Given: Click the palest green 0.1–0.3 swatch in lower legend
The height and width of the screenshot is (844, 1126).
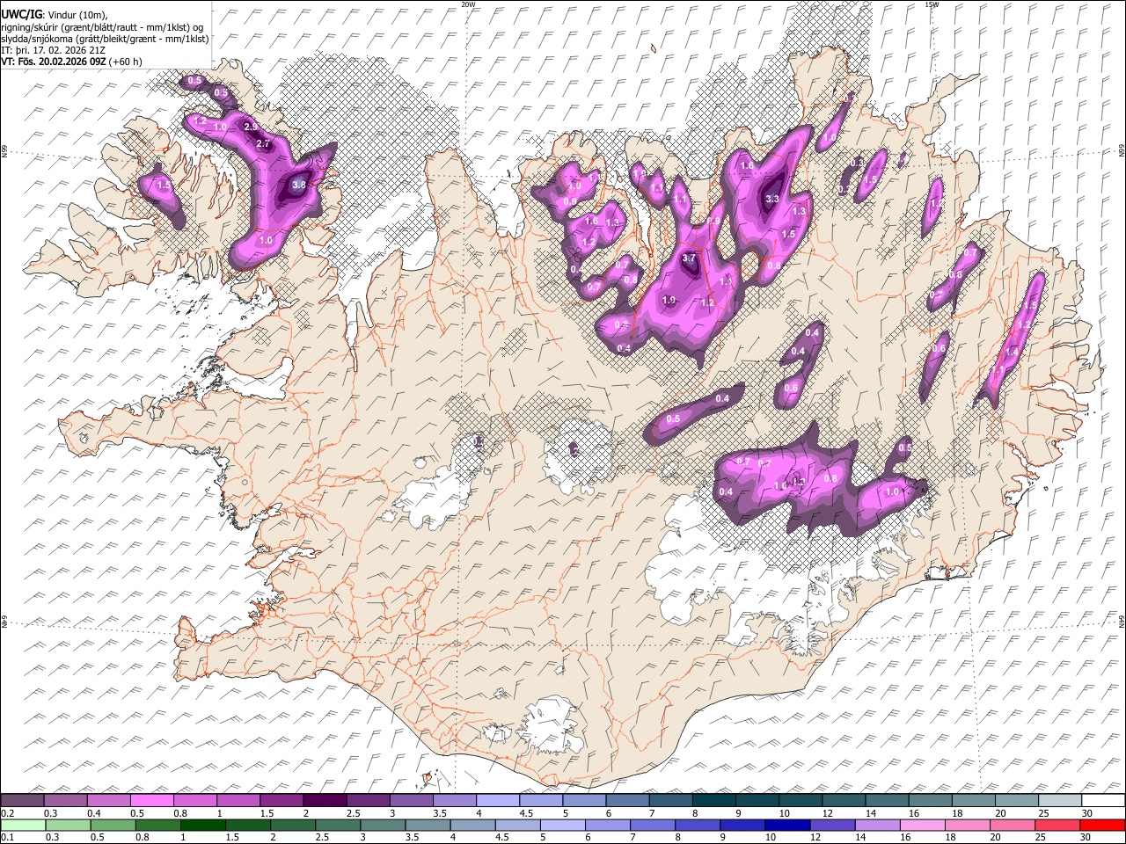Looking at the screenshot, I should point(22,825).
